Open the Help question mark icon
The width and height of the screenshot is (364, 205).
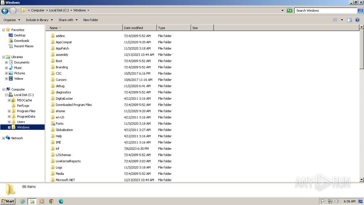pyautogui.click(x=357, y=20)
